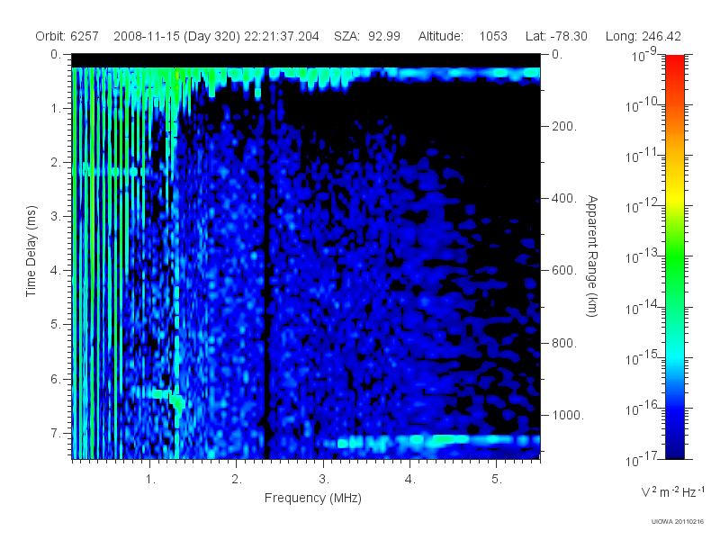Image resolution: width=720 pixels, height=540 pixels.
Task: Click the 10^-13 color scale label
Action: tap(643, 256)
